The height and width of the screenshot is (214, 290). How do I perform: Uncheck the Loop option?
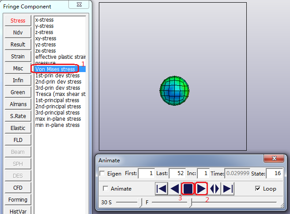[x=258, y=189]
